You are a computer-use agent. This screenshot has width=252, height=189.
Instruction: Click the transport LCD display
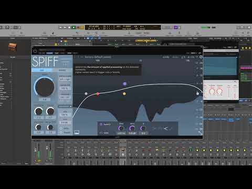[x=123, y=27]
